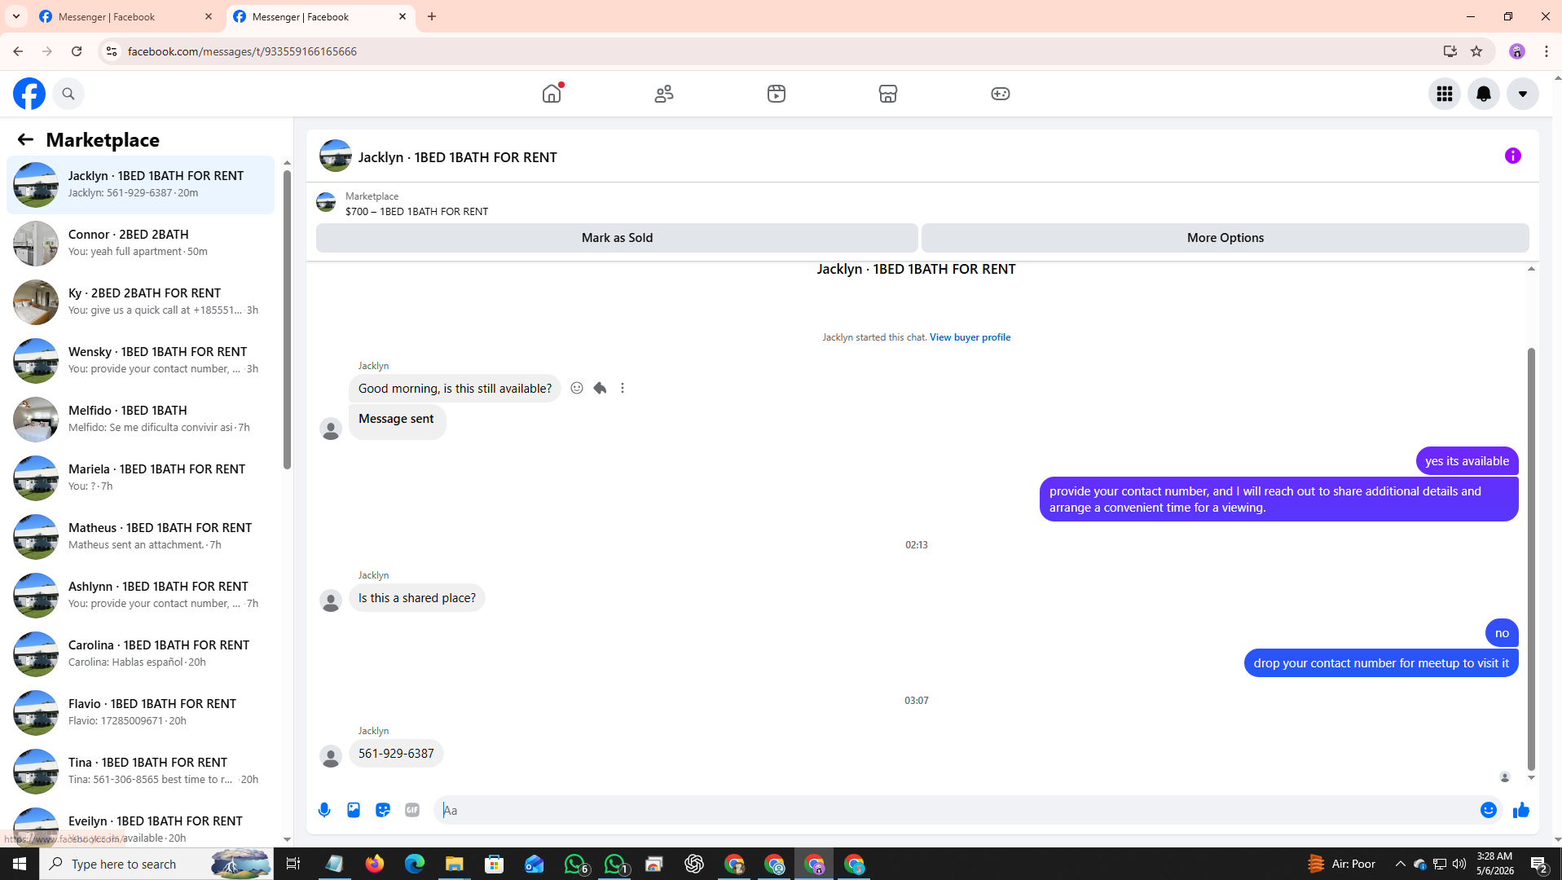The width and height of the screenshot is (1562, 880).
Task: Expand the account dropdown arrow
Action: (1523, 94)
